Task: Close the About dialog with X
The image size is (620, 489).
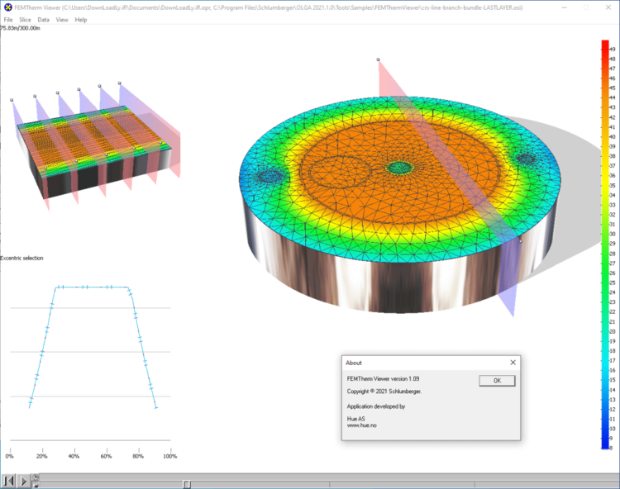Action: (513, 362)
